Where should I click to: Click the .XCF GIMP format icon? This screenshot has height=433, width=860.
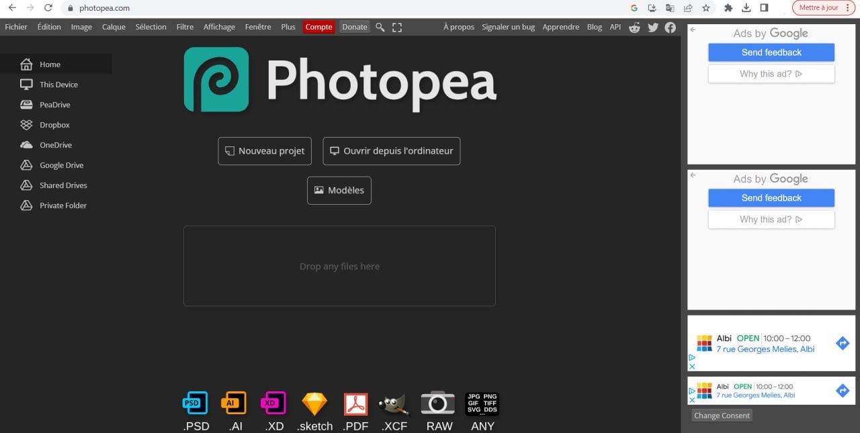pyautogui.click(x=394, y=403)
